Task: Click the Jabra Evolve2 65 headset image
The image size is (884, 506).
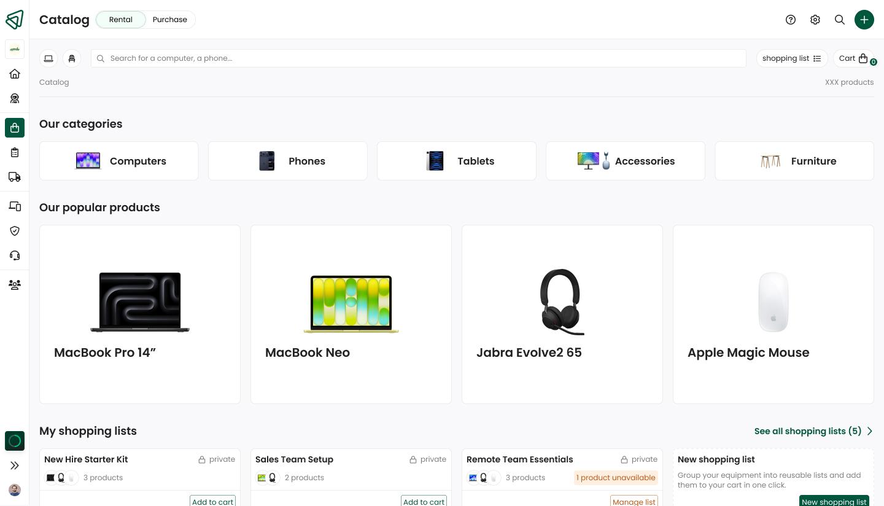Action: 562,302
